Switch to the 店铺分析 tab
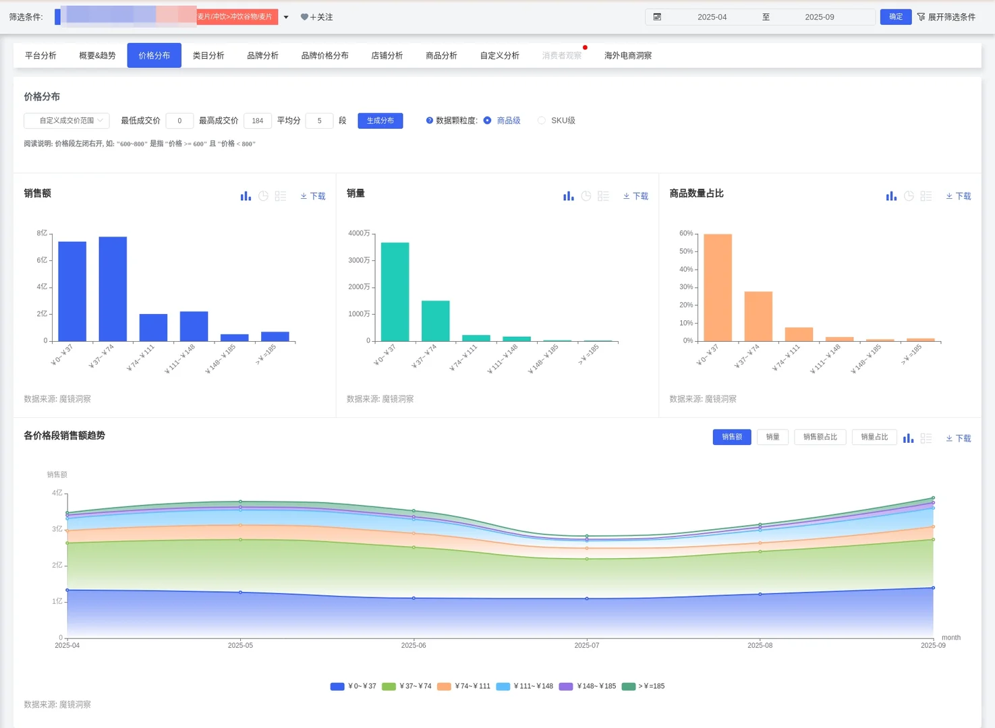The image size is (995, 728). coord(387,55)
